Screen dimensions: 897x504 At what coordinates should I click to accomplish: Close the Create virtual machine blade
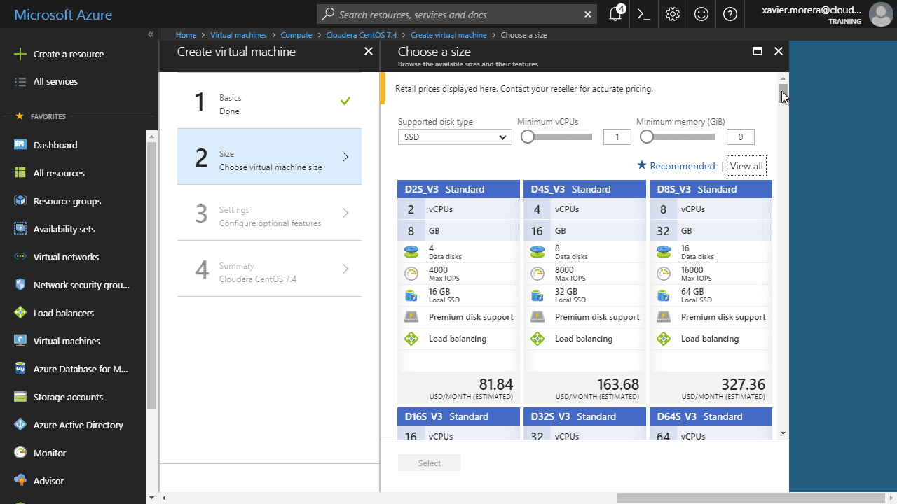(369, 51)
